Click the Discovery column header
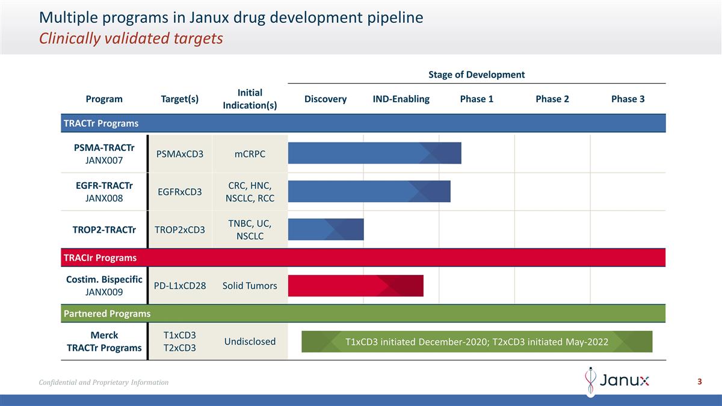This screenshot has width=722, height=406. pos(326,99)
